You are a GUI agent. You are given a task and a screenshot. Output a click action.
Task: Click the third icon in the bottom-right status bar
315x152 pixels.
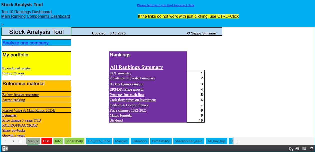(304, 149)
